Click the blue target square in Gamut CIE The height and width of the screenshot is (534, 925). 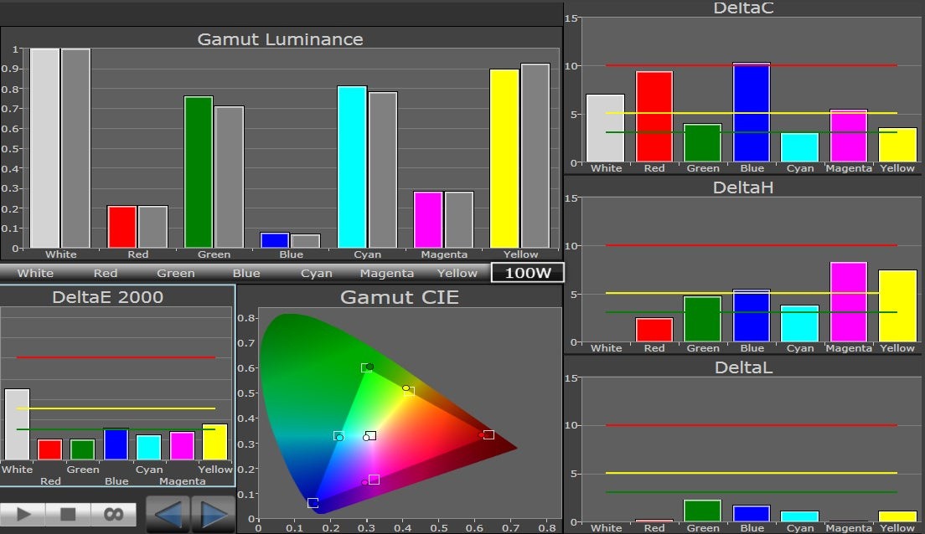pos(313,503)
